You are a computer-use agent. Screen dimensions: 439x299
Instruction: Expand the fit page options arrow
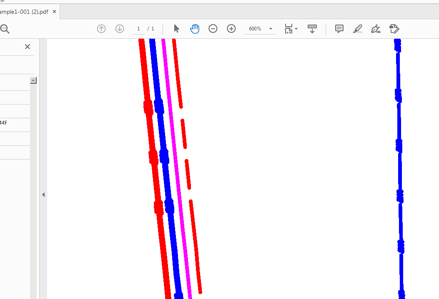[296, 29]
